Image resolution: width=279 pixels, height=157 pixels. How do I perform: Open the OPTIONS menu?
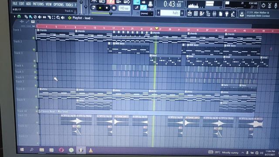[x=58, y=5]
